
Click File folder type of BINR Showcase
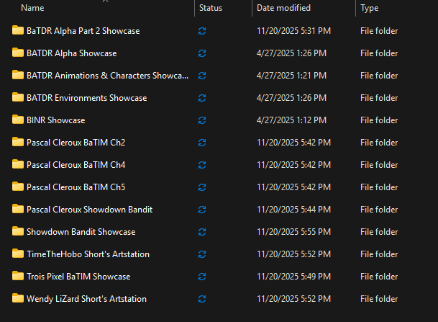point(379,120)
